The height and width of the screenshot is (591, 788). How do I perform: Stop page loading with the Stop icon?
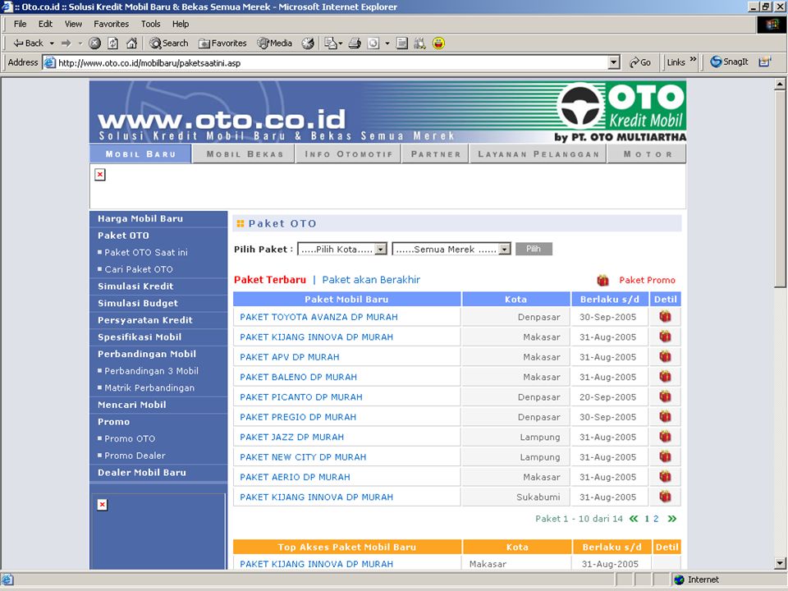pos(94,44)
